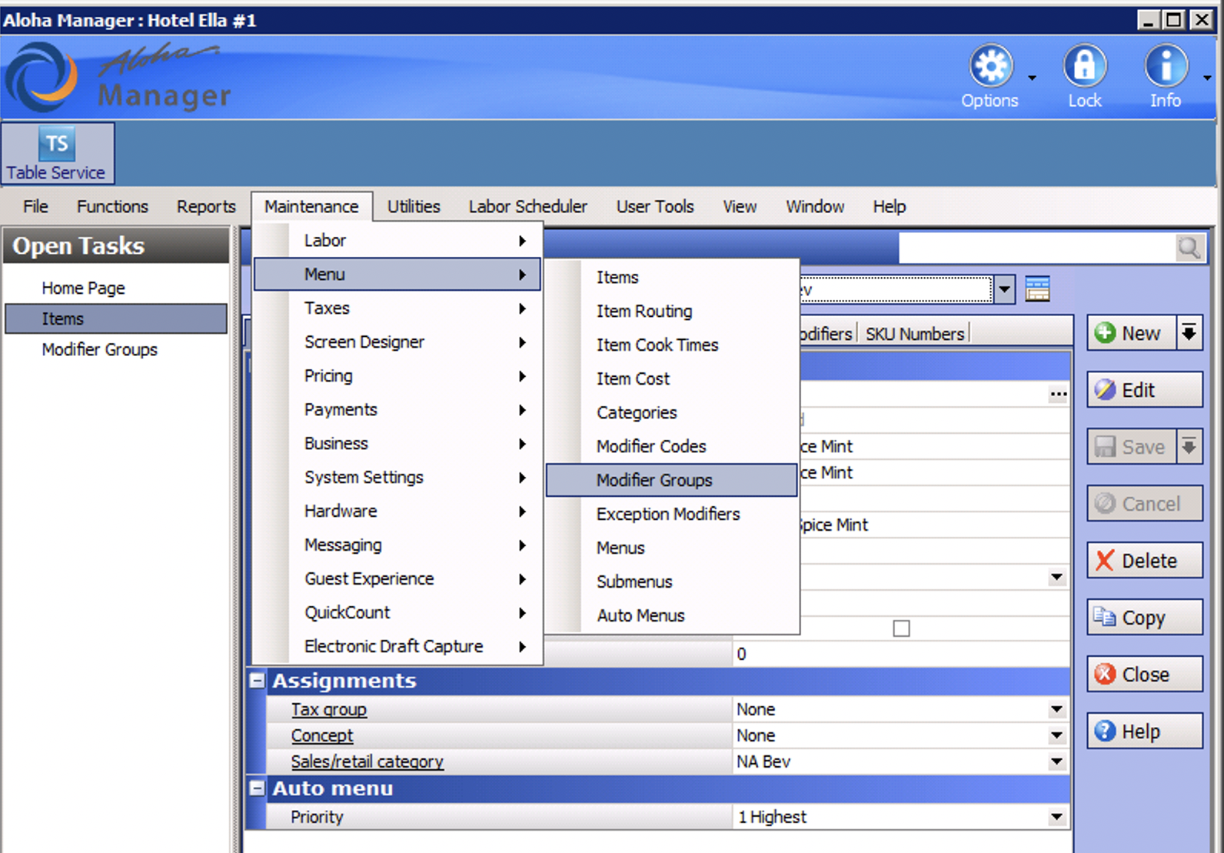
Task: Choose Item Cook Times
Action: click(x=672, y=345)
